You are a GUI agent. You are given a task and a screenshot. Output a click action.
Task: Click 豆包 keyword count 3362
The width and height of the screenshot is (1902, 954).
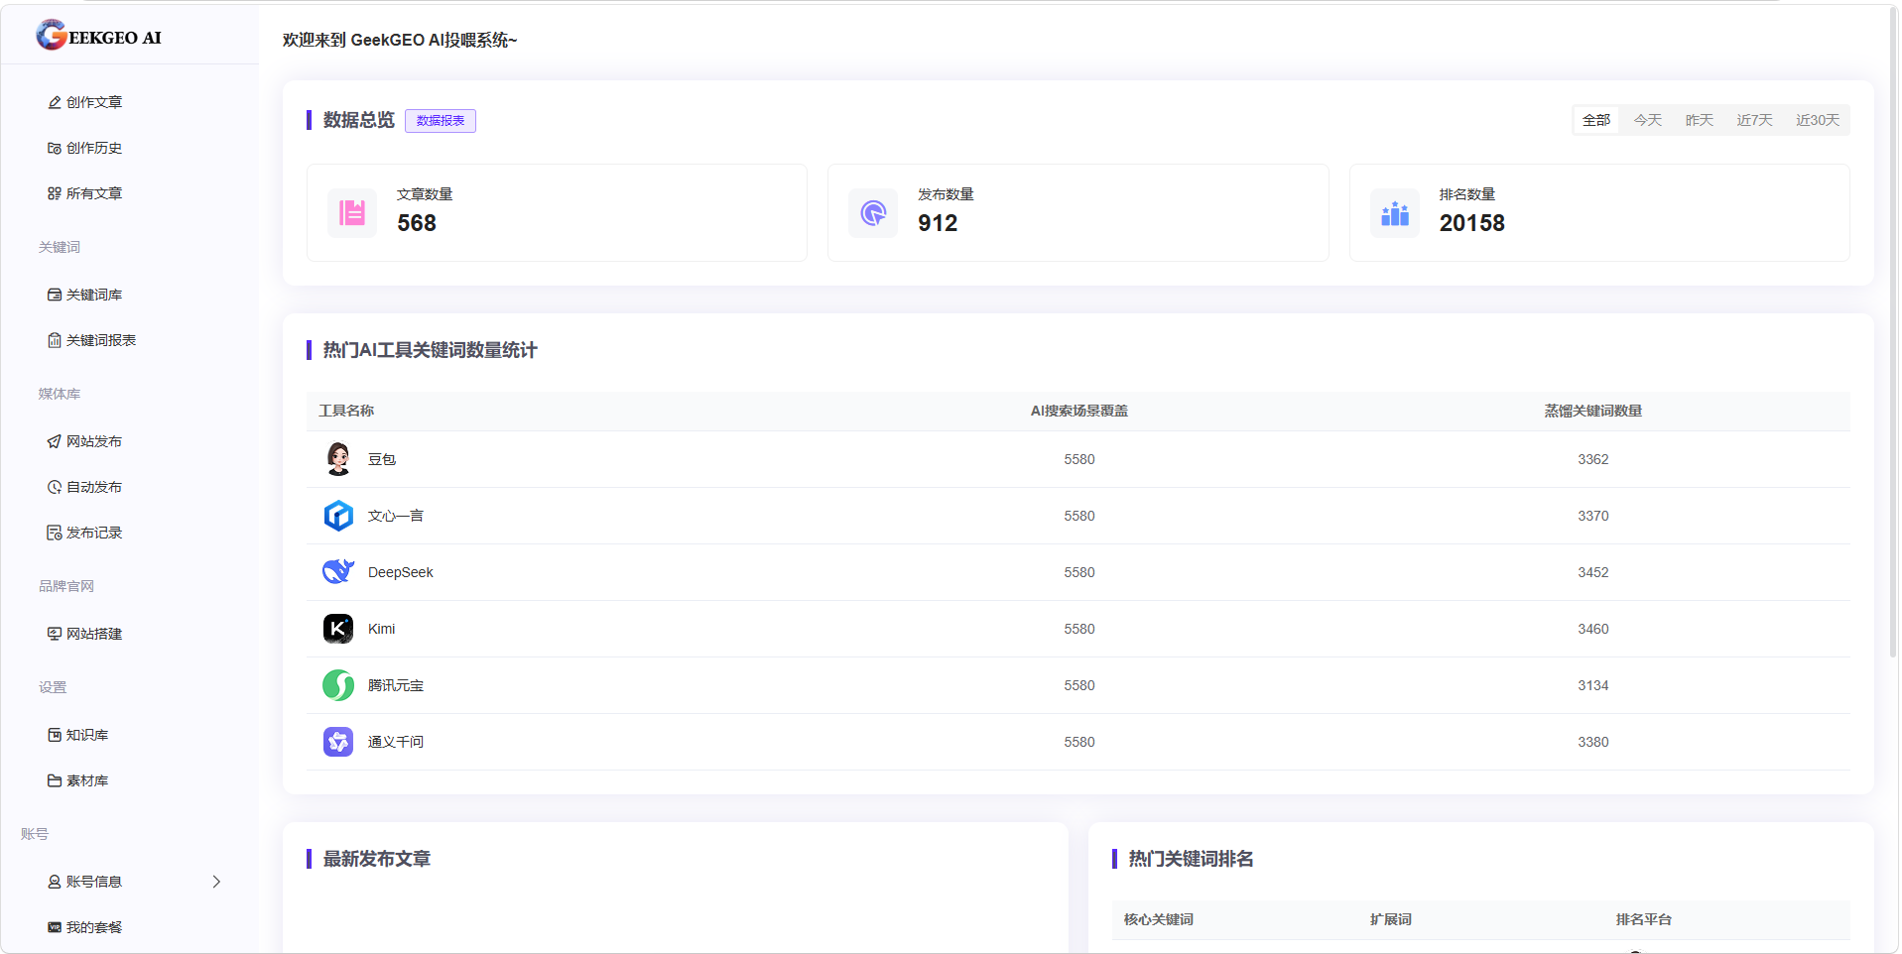tap(1593, 459)
